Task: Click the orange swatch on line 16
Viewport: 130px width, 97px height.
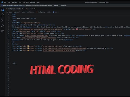Action: point(28,46)
